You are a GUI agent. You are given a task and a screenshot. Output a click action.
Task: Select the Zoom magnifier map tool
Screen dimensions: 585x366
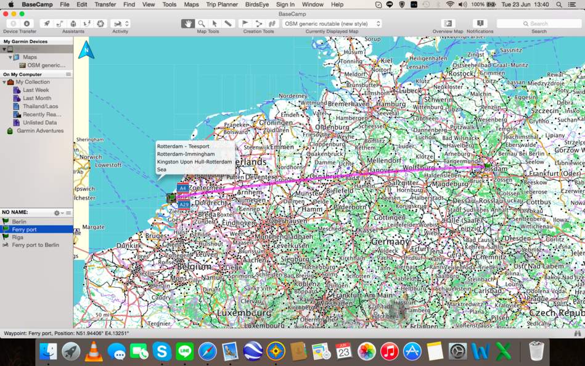click(202, 23)
